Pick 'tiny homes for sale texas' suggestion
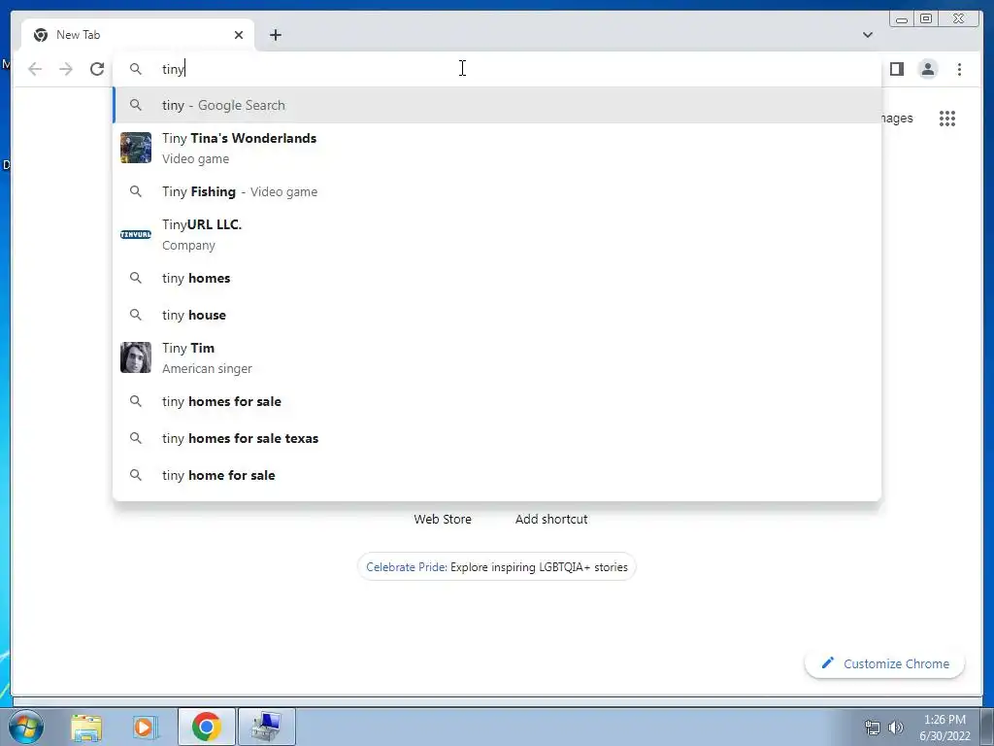This screenshot has width=994, height=746. 497,438
